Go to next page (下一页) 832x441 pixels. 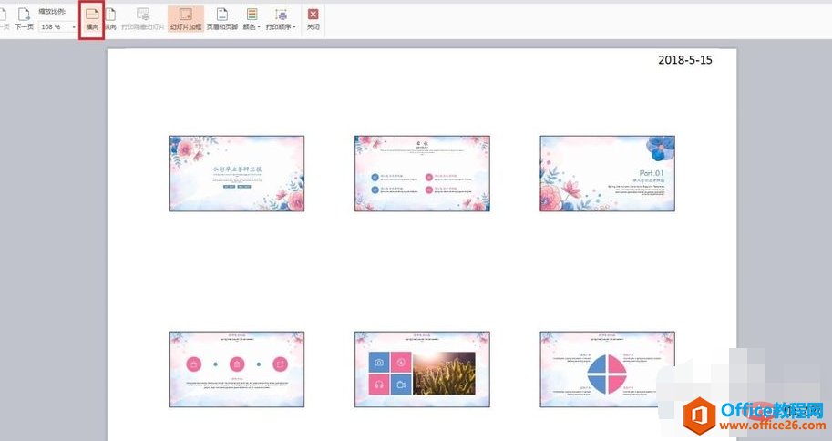pyautogui.click(x=24, y=19)
